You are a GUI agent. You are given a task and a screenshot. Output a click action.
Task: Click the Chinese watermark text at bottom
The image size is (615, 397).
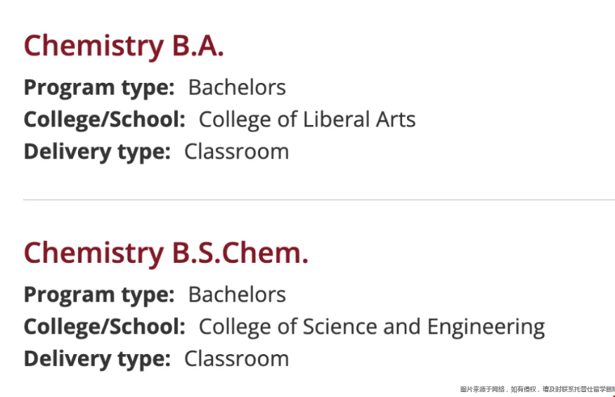click(538, 389)
